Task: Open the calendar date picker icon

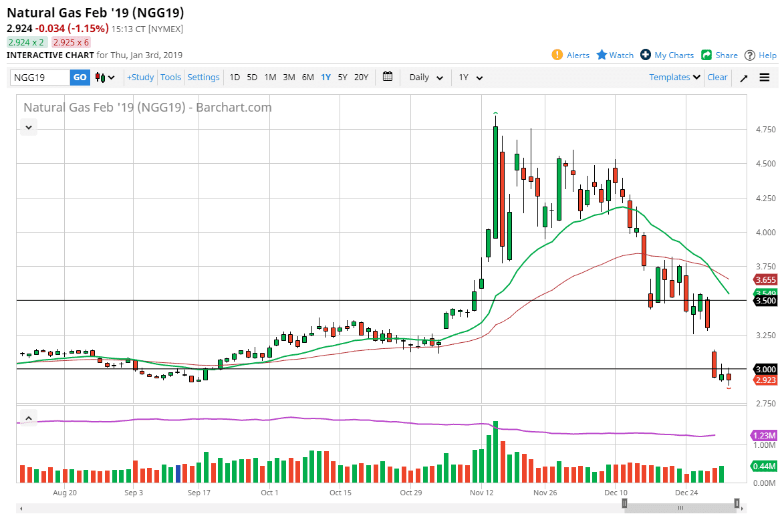Action: [388, 77]
